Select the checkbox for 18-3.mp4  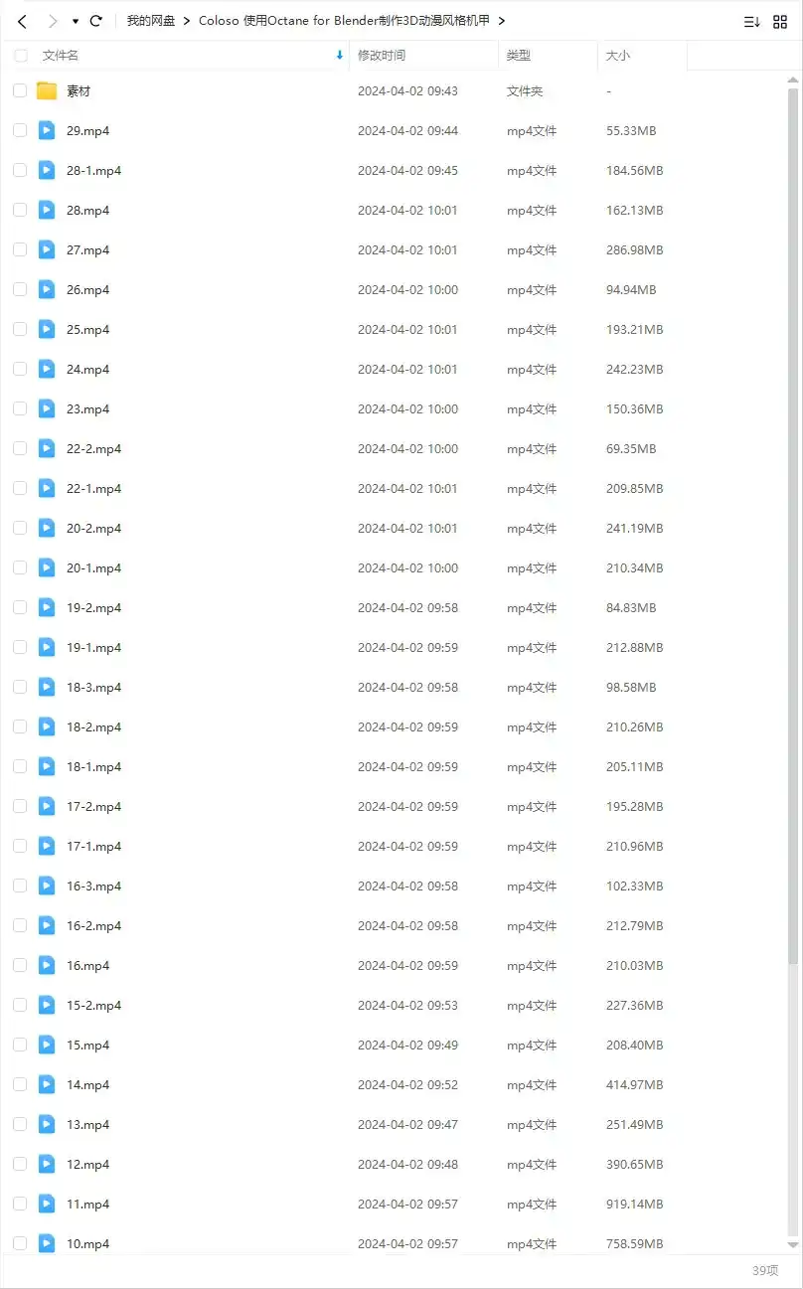20,688
